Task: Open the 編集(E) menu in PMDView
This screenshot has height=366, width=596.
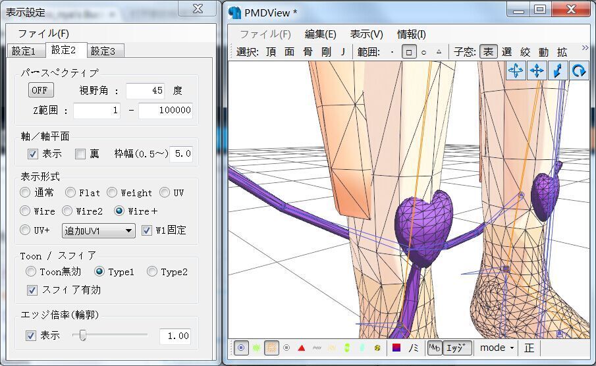Action: 320,34
